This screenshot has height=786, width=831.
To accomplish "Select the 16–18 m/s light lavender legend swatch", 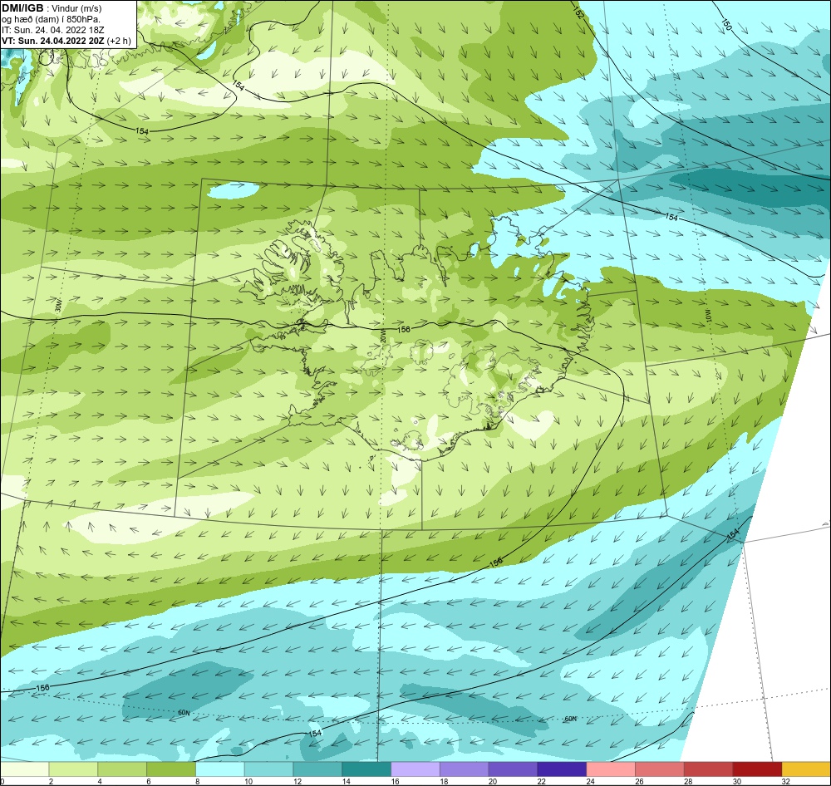I will click(x=415, y=769).
